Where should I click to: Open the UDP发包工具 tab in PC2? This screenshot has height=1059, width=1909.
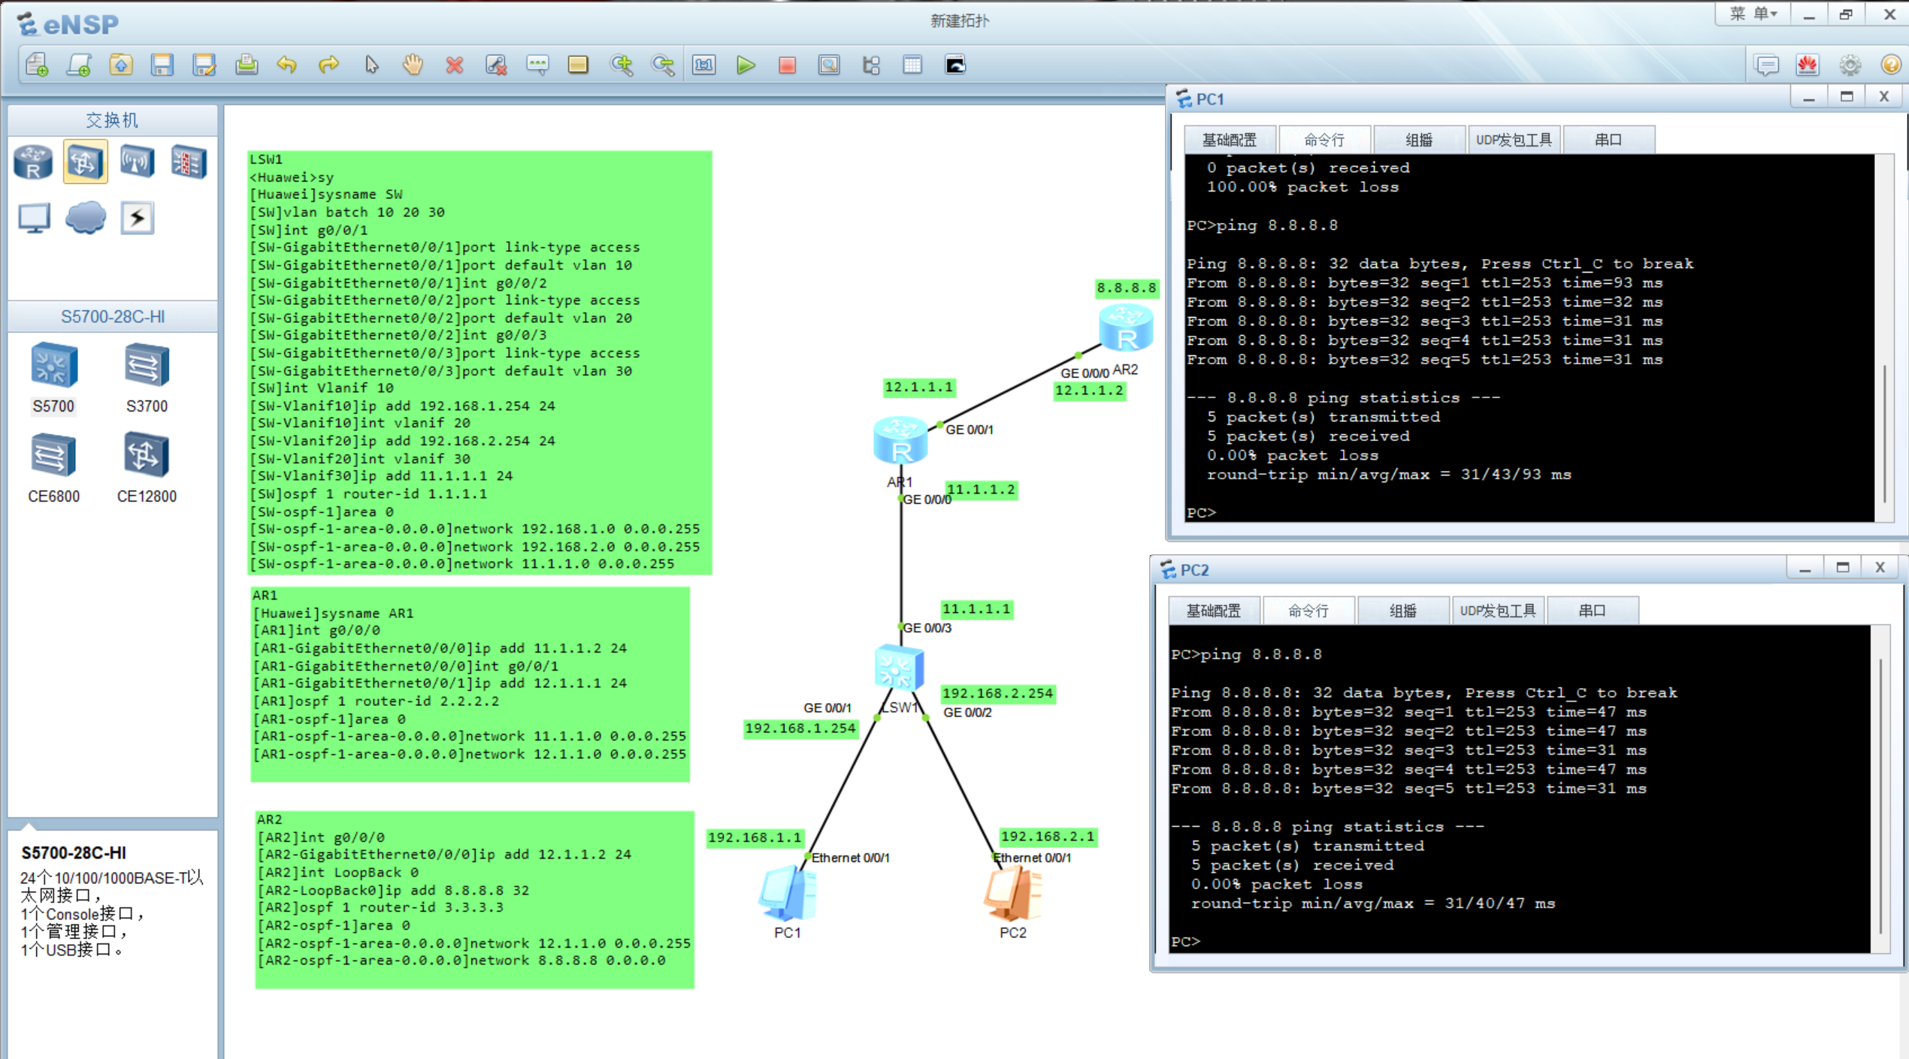pyautogui.click(x=1497, y=611)
